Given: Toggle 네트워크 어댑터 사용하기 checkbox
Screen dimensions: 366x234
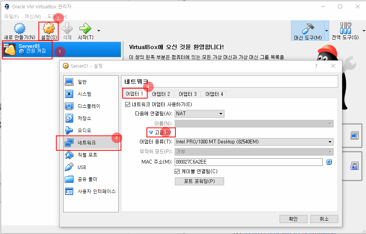Looking at the screenshot, I should (x=128, y=104).
